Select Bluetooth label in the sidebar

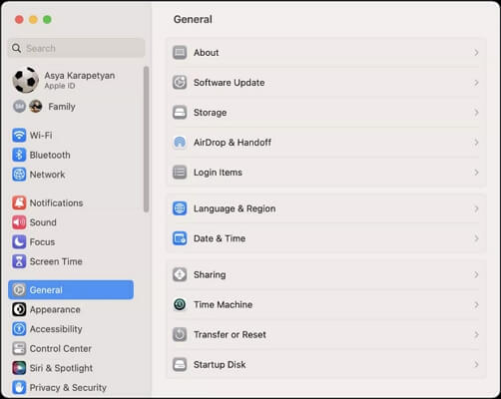[x=50, y=155]
